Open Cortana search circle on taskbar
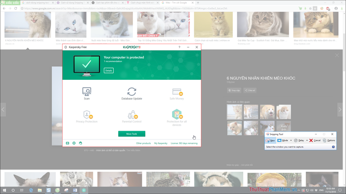This screenshot has height=194, width=346. [x=13, y=190]
